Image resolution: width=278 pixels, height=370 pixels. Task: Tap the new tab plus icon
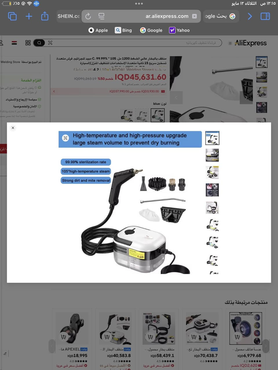pyautogui.click(x=29, y=16)
